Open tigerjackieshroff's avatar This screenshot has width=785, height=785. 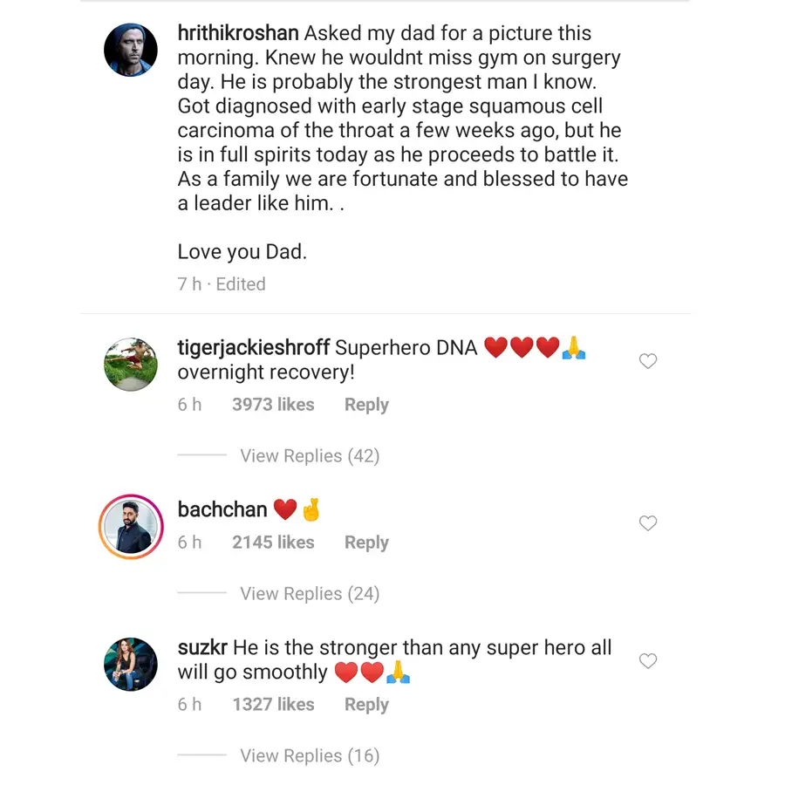coord(131,364)
